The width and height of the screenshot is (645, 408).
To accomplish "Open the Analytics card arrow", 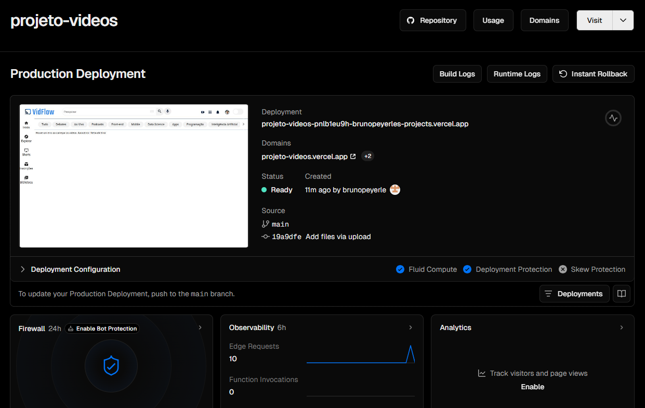I will [x=622, y=327].
